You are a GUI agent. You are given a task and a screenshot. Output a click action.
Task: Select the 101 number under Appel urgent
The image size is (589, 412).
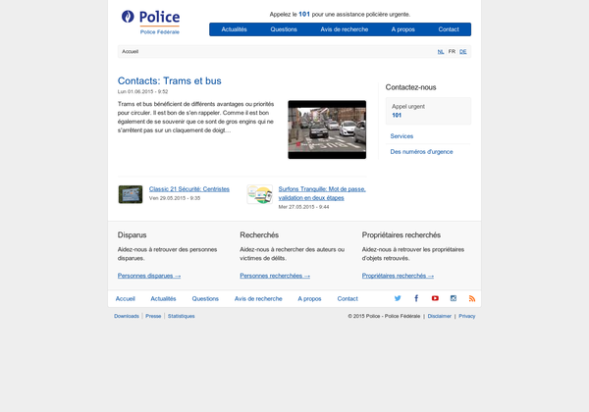click(x=397, y=116)
